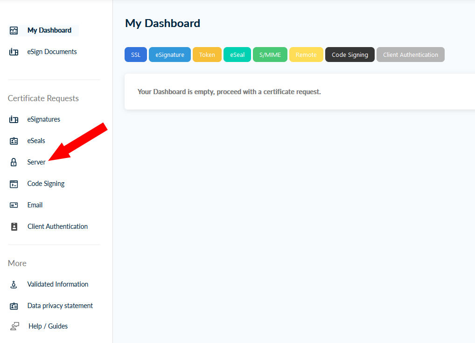
Task: Click the Validated Information stamp icon
Action: (x=14, y=284)
